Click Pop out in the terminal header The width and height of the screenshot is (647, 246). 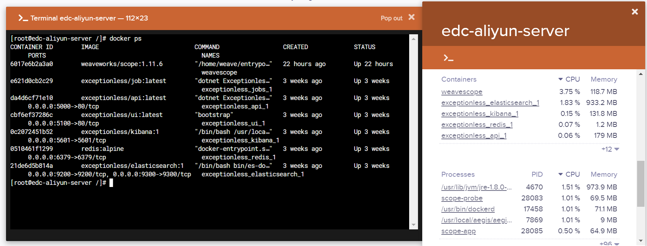391,18
